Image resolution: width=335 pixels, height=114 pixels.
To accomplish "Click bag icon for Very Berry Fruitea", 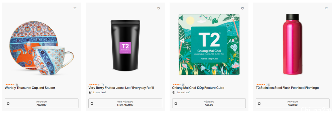I will (x=92, y=103).
